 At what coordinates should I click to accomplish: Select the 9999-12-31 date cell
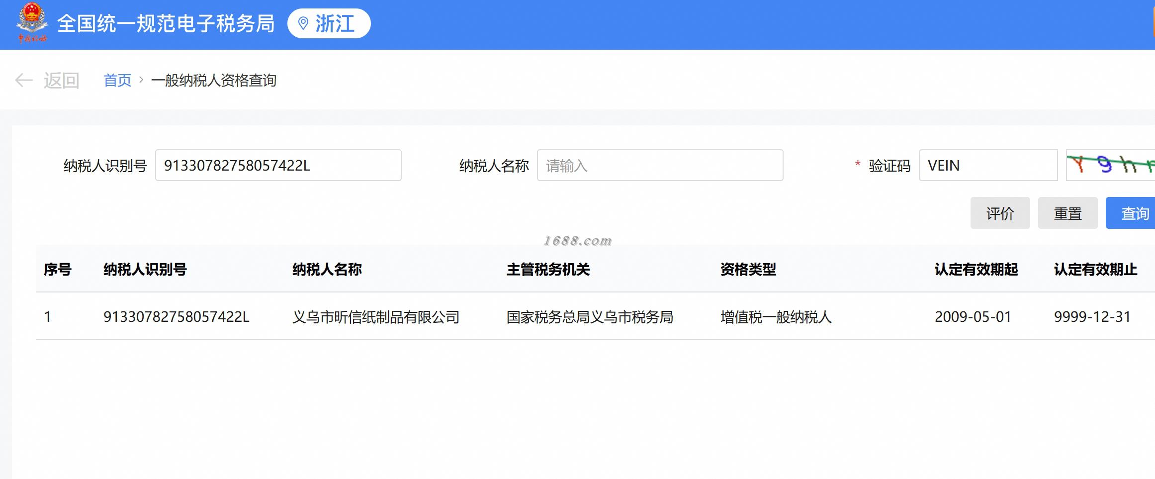1092,316
